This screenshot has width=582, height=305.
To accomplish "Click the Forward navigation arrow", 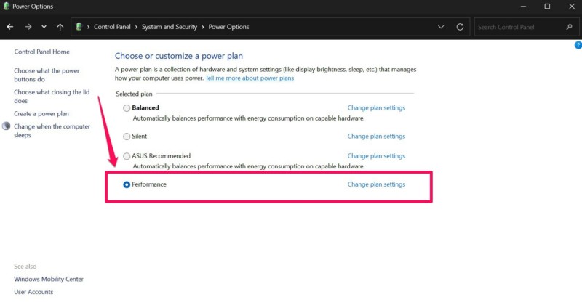I will 28,27.
